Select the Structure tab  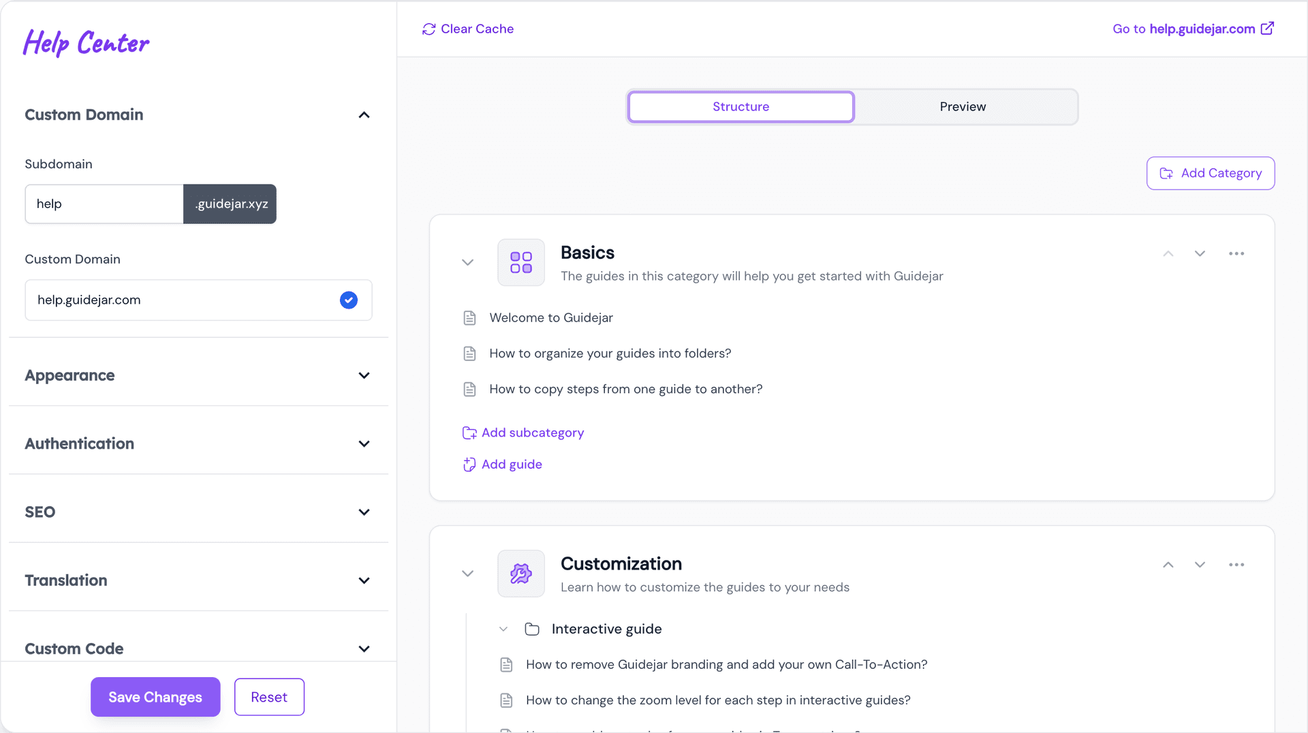[741, 107]
